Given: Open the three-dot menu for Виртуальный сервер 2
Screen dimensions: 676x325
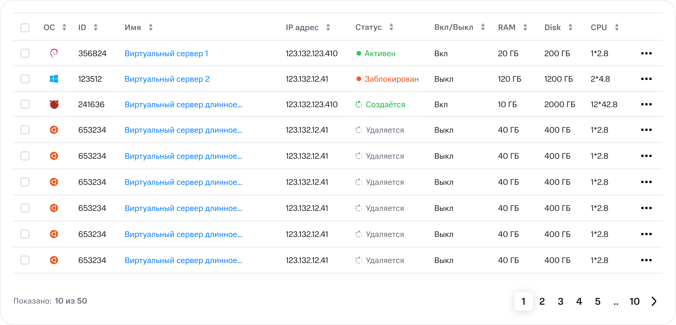Looking at the screenshot, I should click(646, 79).
